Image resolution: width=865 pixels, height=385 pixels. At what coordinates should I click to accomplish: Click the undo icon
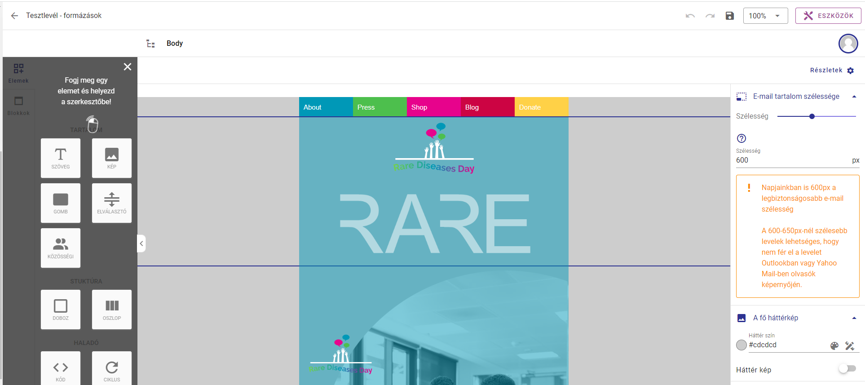pos(690,16)
